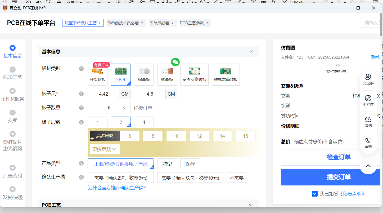Screen dimensions: 383x213
Task: Select 6 layer board option
Action: coord(130,136)
